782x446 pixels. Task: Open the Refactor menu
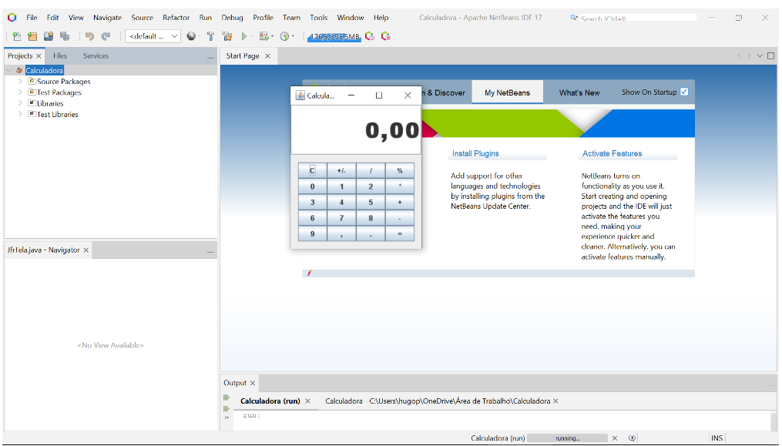click(176, 17)
